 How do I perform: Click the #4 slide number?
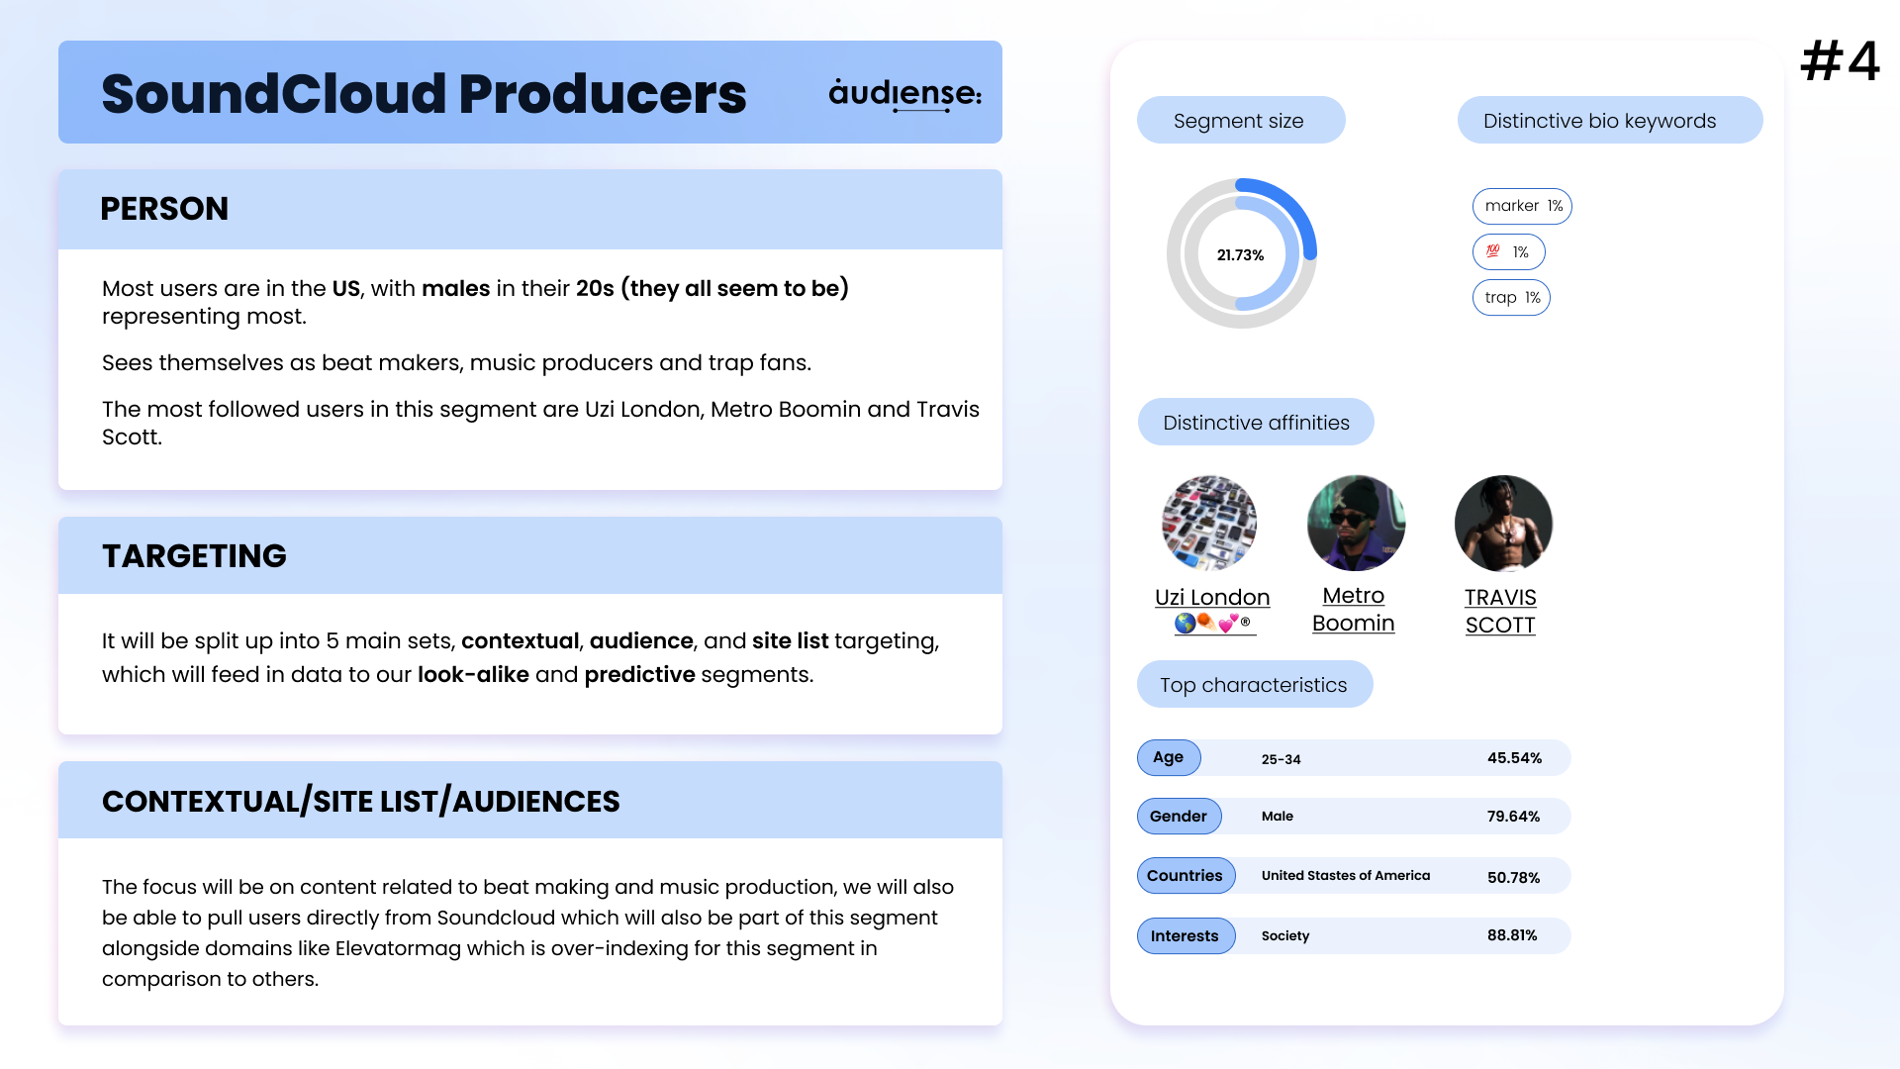[1840, 61]
